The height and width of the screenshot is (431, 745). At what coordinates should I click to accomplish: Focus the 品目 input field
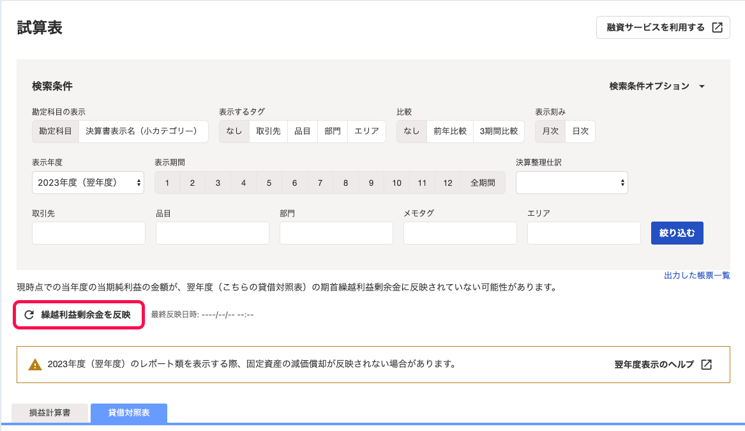pyautogui.click(x=213, y=233)
